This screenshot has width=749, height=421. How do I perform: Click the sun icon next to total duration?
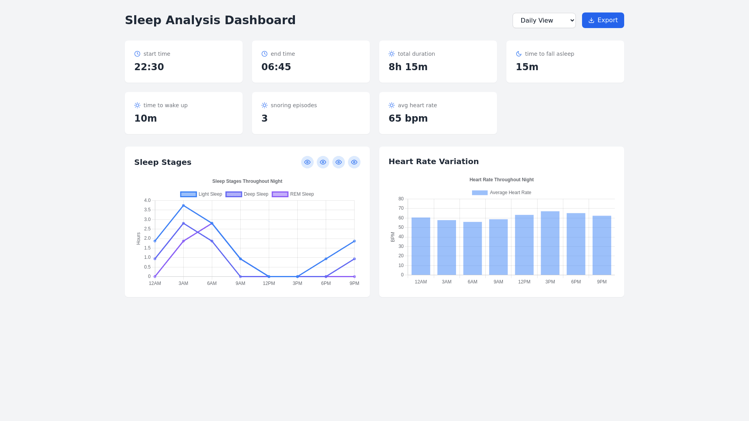coord(392,54)
